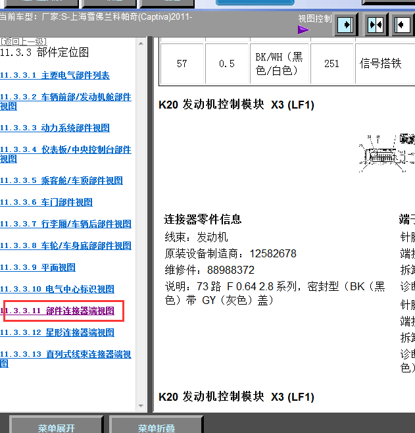Screen dimensions: 415x433
Task: Click the 说明: 73 路 description text
Action: tap(275, 293)
